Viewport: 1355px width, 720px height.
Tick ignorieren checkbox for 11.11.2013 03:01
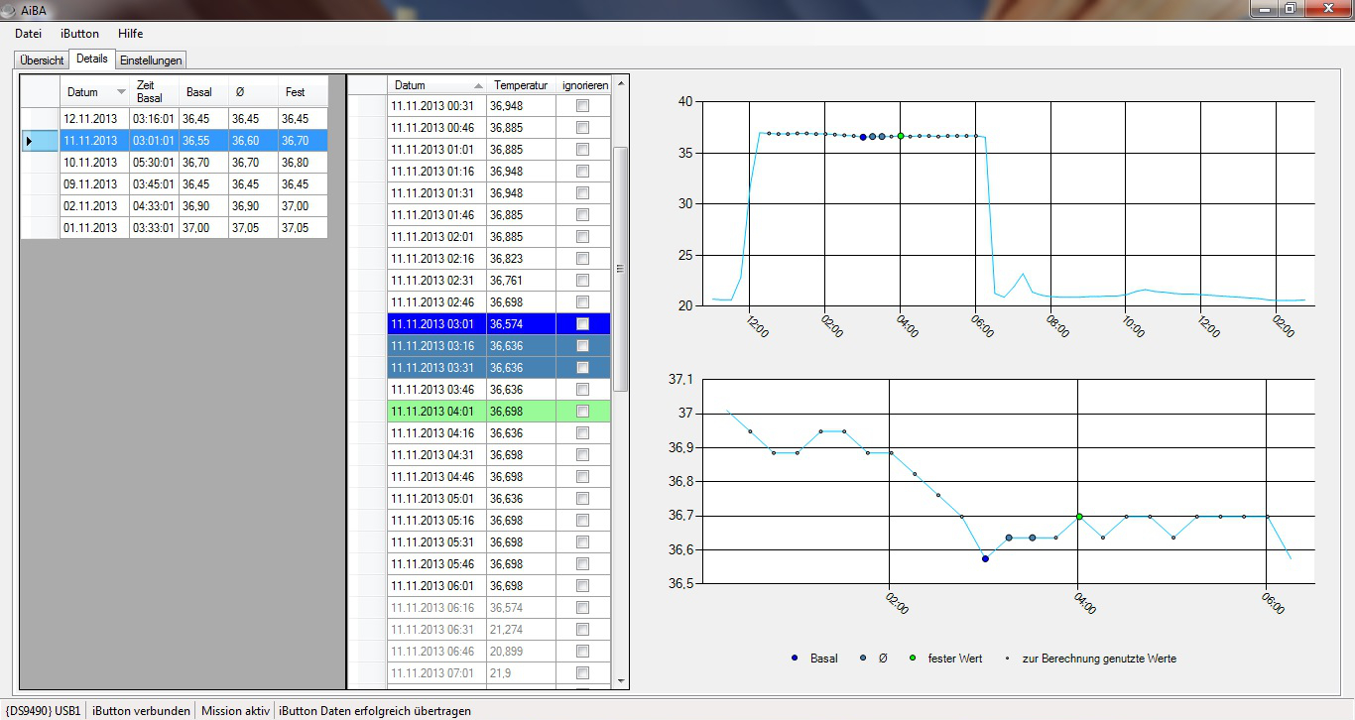582,324
